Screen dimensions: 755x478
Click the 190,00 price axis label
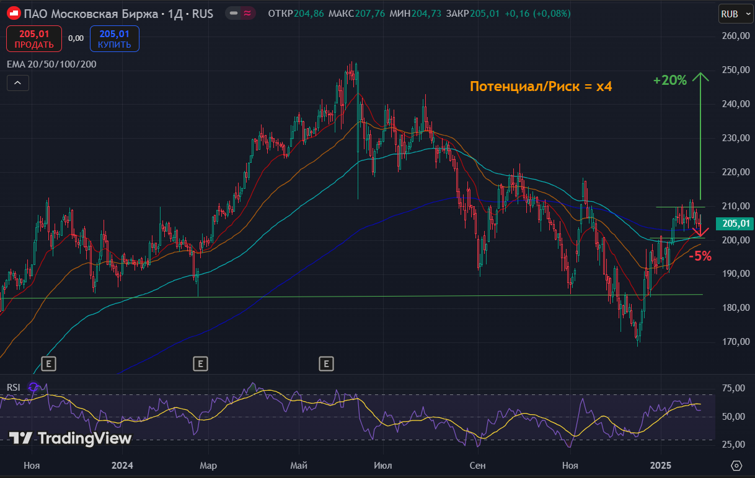pyautogui.click(x=736, y=274)
